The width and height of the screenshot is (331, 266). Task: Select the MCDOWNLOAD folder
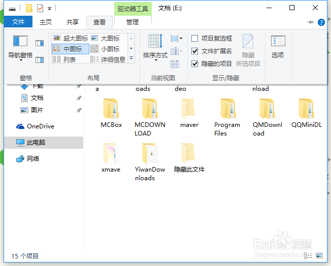pos(150,117)
